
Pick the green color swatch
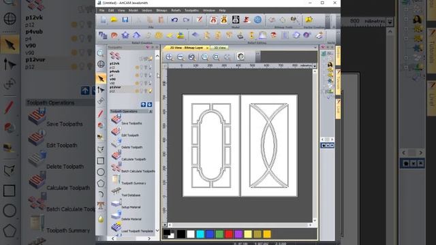(219, 234)
